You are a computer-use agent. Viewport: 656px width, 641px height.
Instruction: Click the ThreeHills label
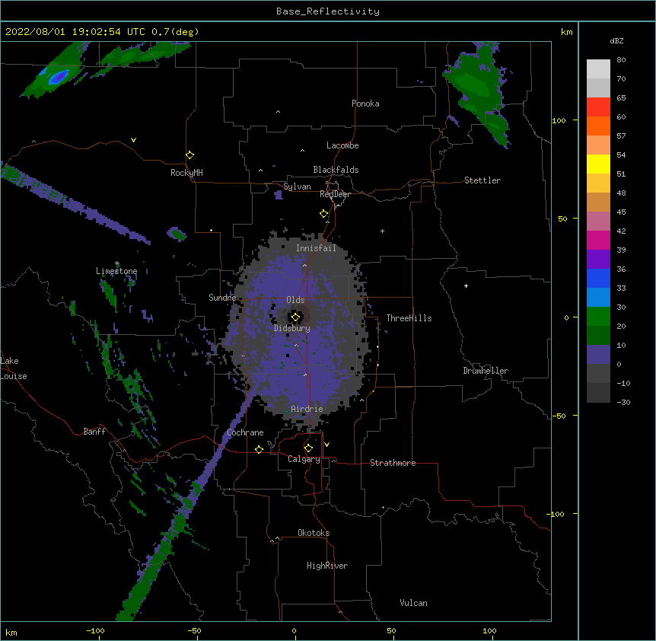(x=409, y=318)
